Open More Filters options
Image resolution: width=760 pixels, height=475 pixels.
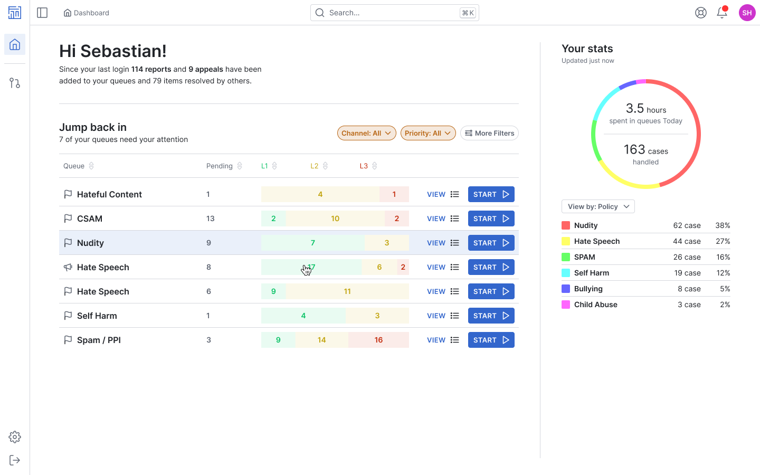click(x=489, y=132)
